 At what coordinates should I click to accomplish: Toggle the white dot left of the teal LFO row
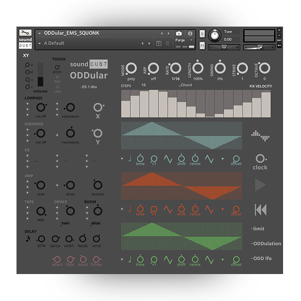(122, 158)
